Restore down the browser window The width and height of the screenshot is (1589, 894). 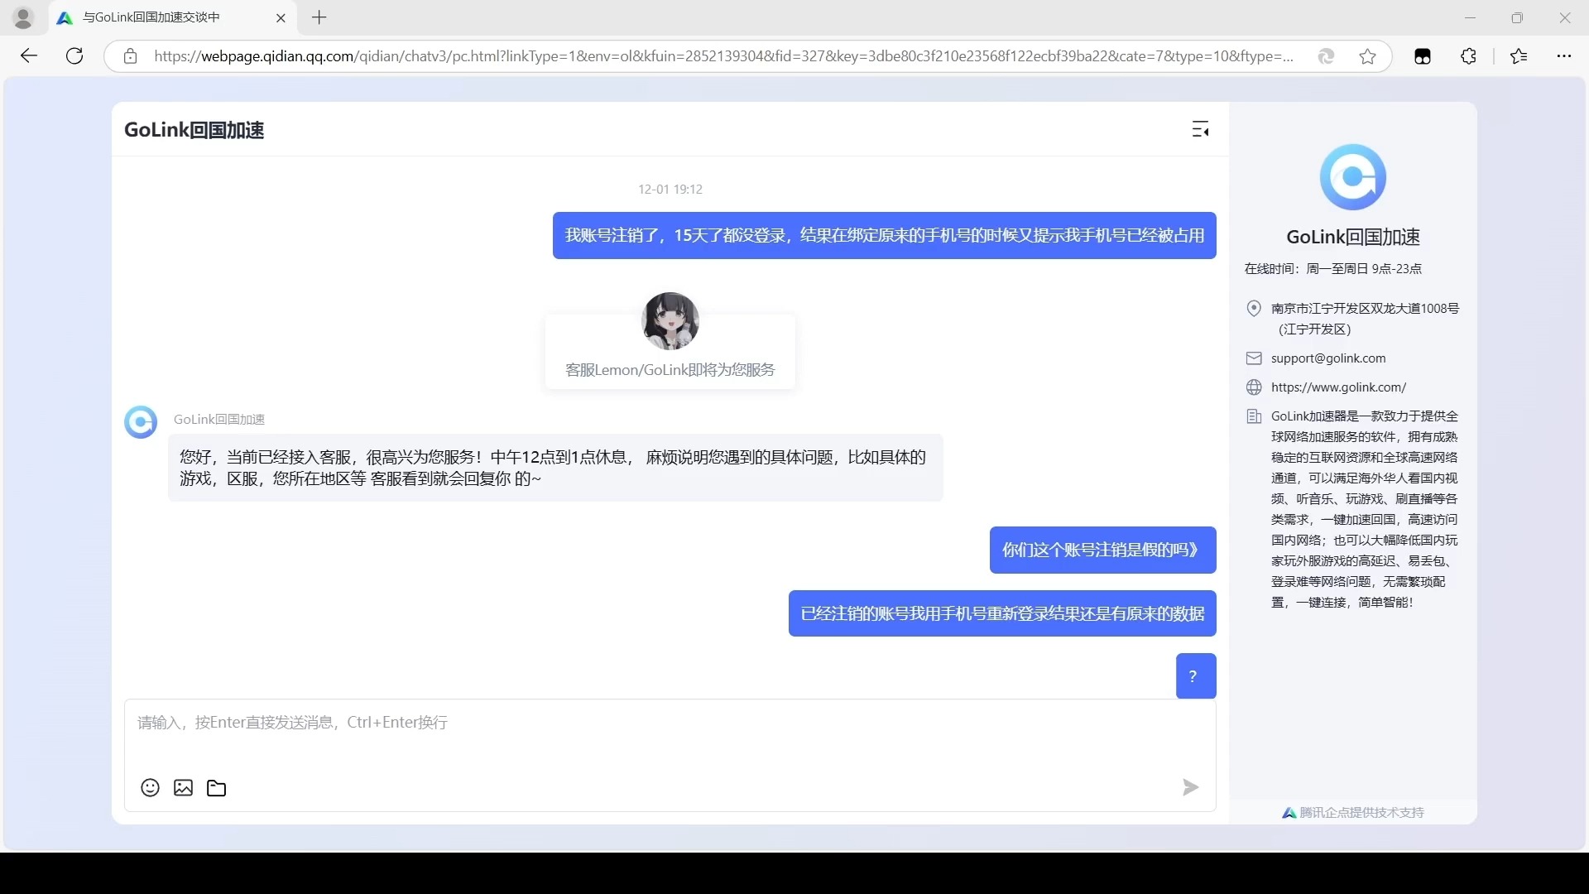tap(1517, 17)
